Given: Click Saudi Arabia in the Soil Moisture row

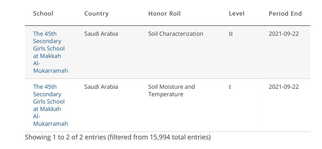Looking at the screenshot, I should pos(101,87).
